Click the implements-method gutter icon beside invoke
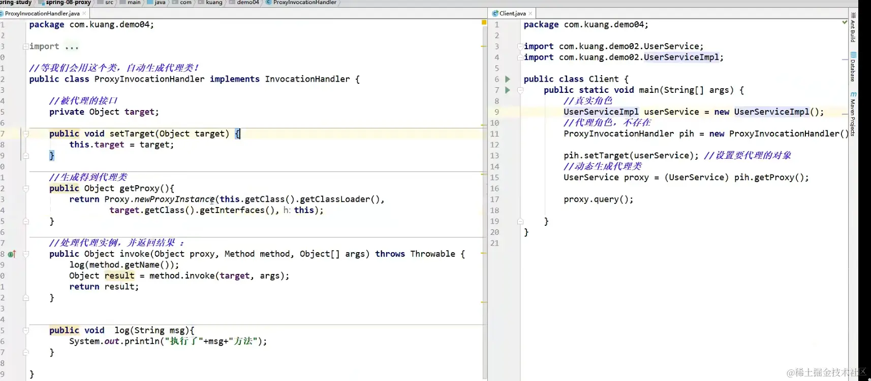Screen dimensions: 871x381 click(12, 254)
